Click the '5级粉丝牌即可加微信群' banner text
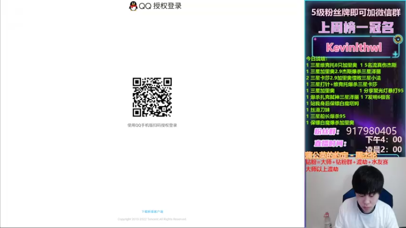 click(356, 12)
